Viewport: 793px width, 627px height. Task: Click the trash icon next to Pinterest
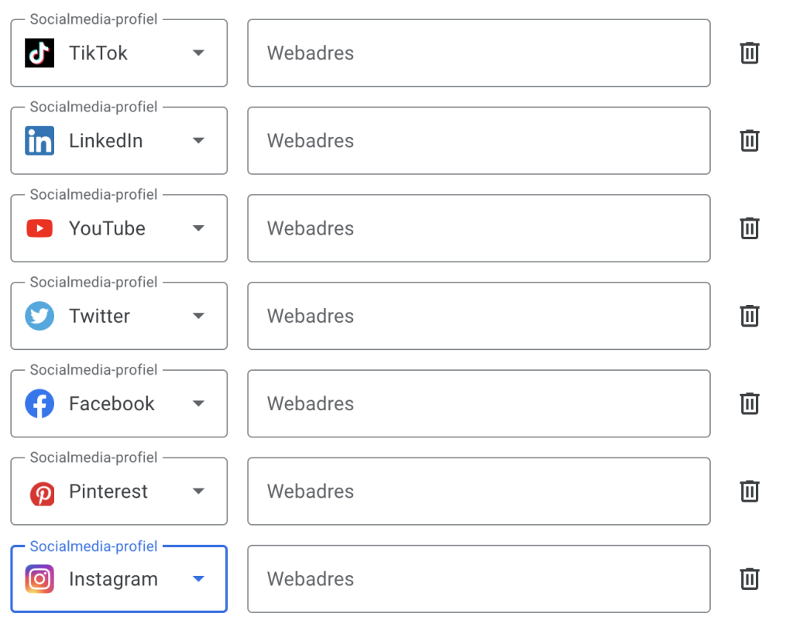[x=749, y=491]
